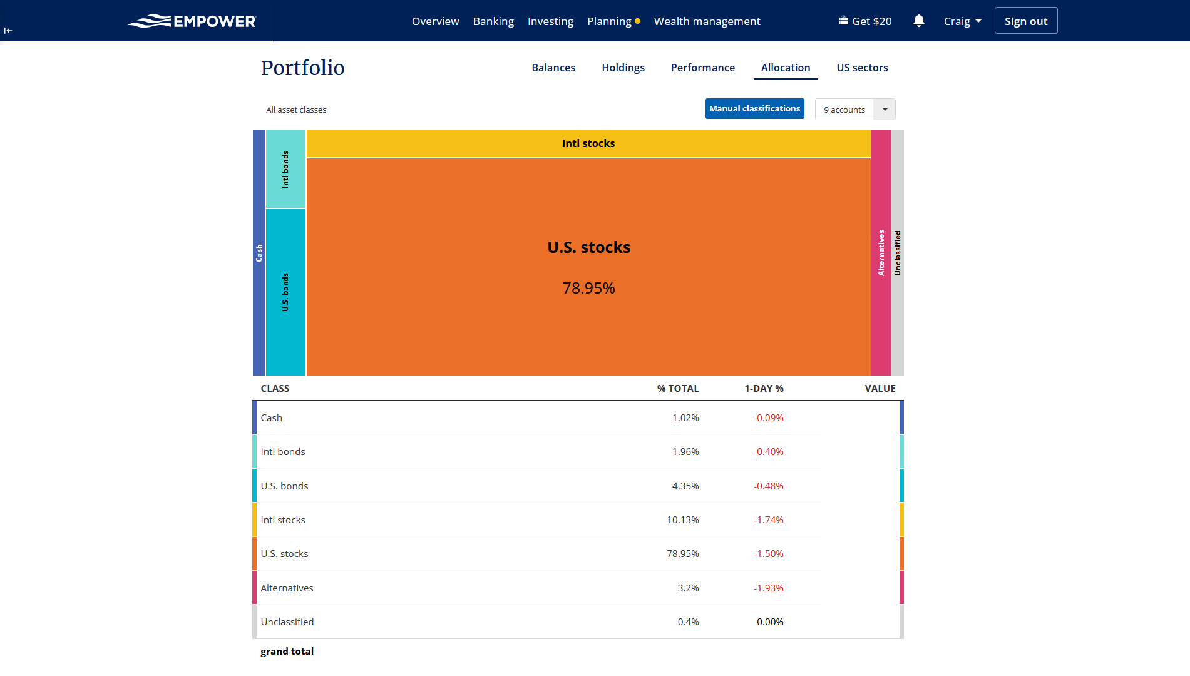Open the notifications bell
The image size is (1190, 676).
(918, 21)
